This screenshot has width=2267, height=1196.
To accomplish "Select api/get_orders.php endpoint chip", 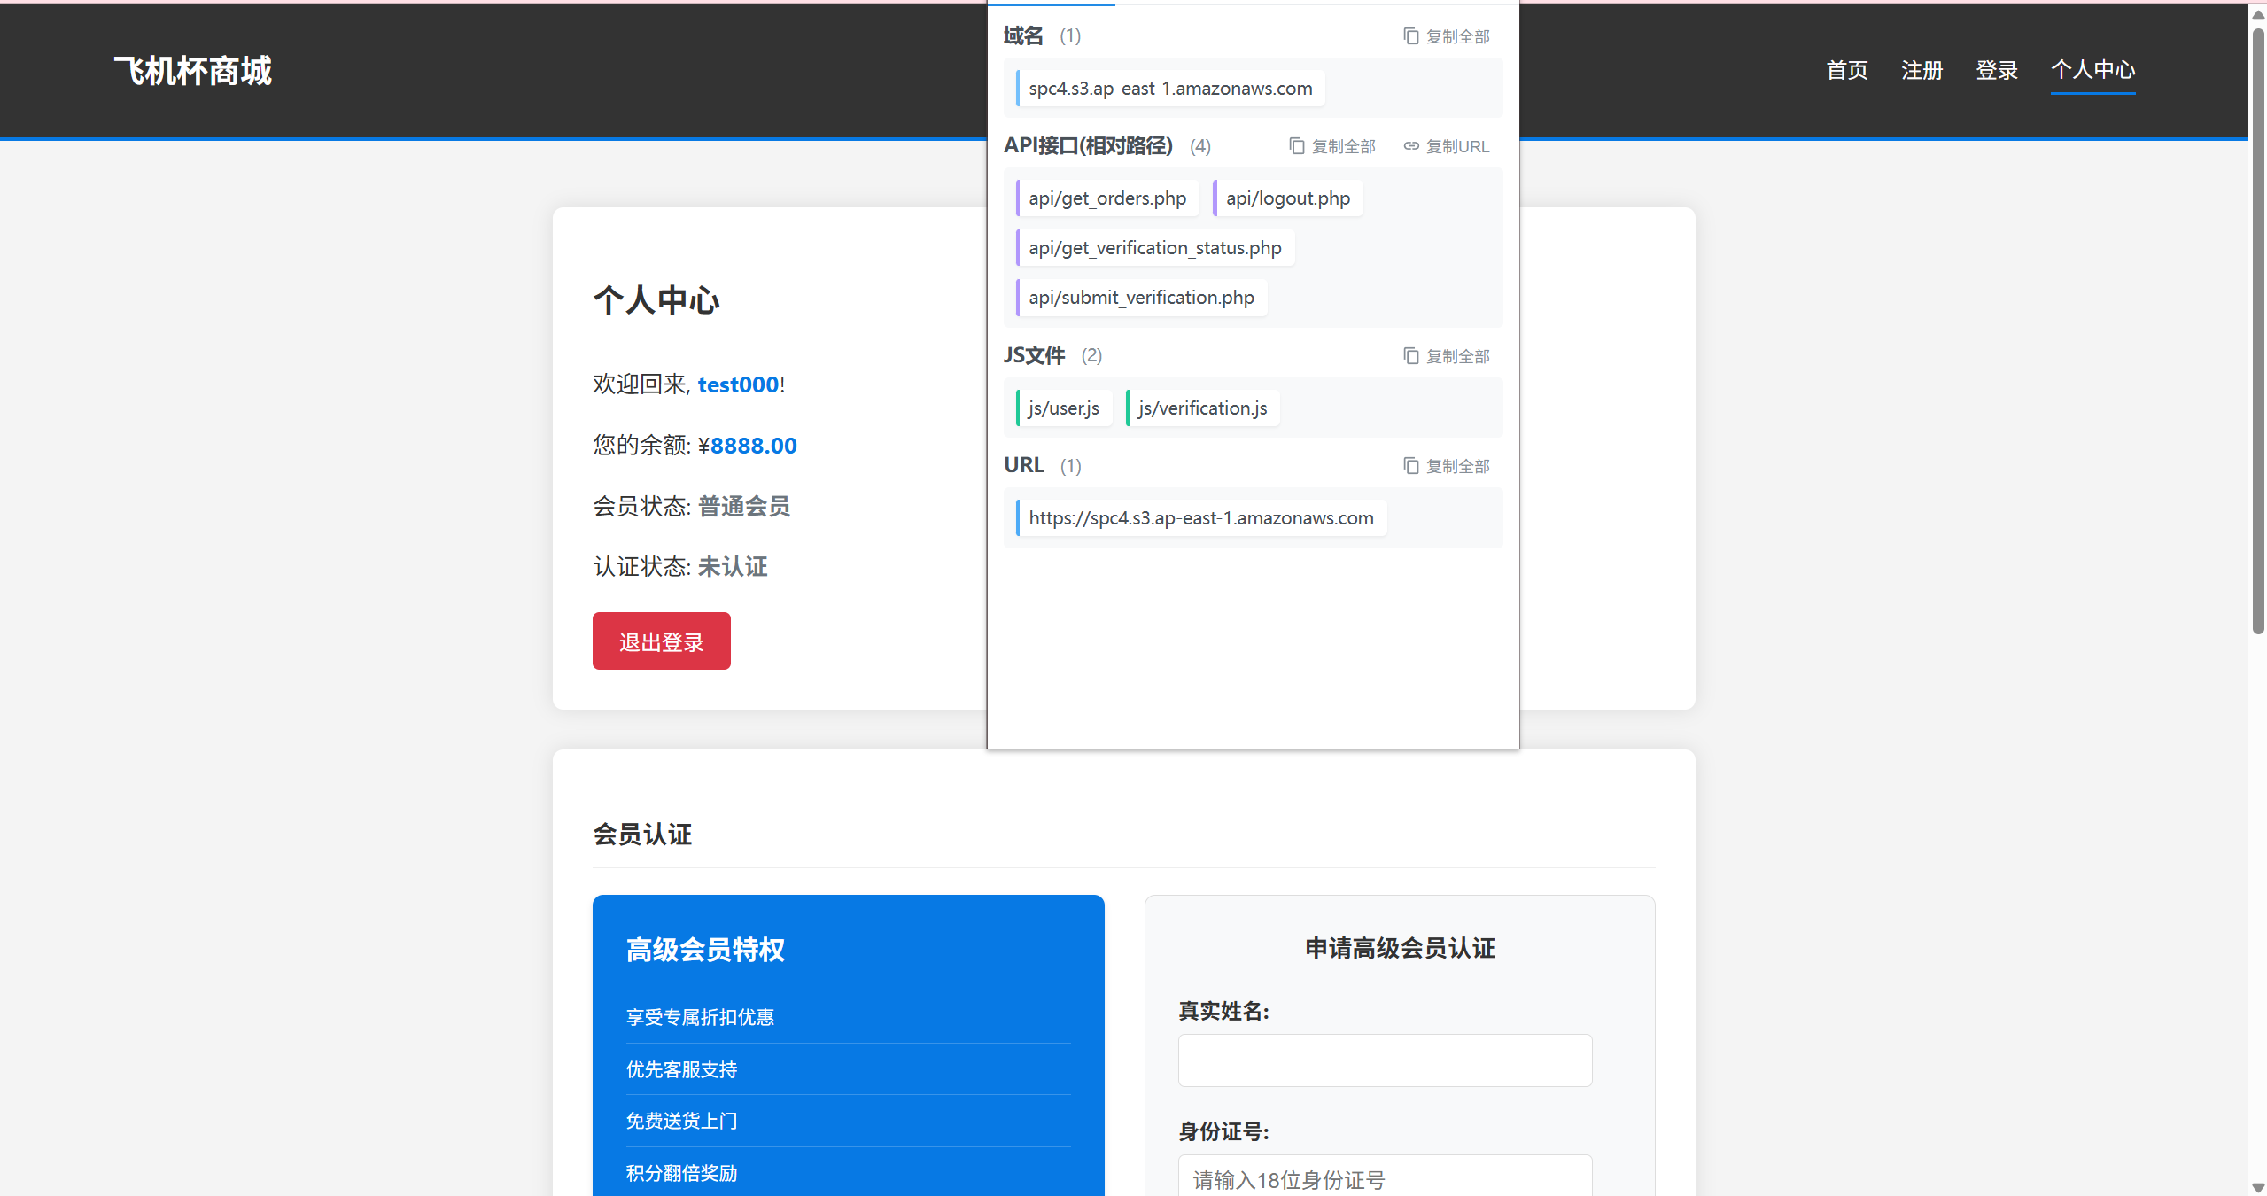I will click(x=1107, y=198).
